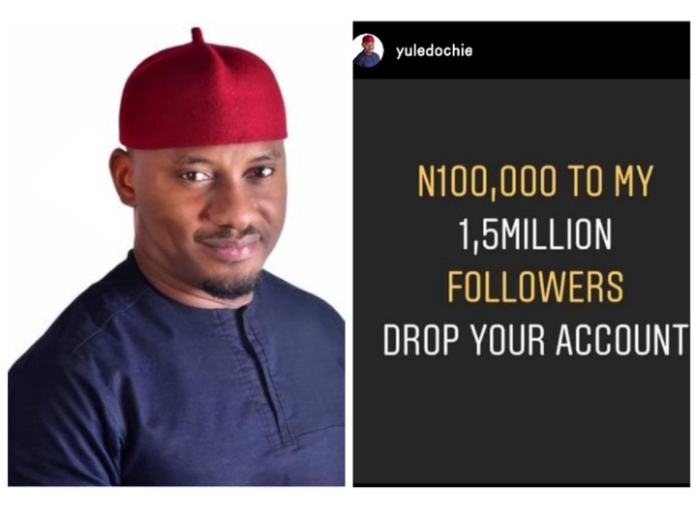Tap the pointed tip of the red cap
Viewport: 697px width, 523px height.
tap(197, 36)
